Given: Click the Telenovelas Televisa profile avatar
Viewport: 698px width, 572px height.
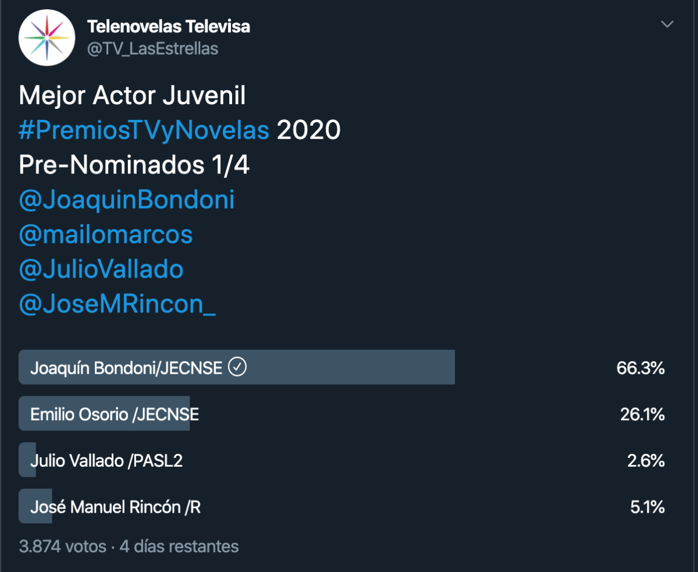Looking at the screenshot, I should [x=47, y=38].
